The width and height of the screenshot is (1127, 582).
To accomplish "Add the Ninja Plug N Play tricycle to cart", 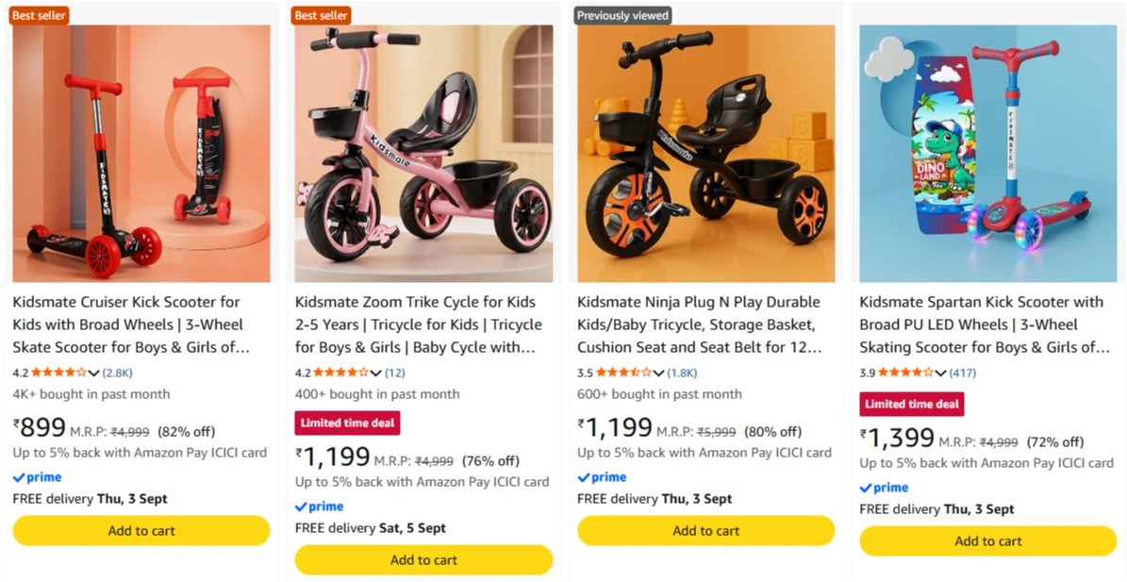I will pos(706,531).
